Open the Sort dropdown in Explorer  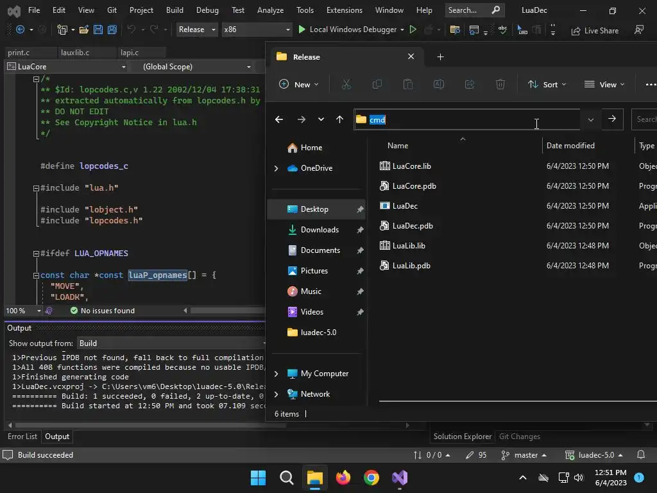click(x=547, y=84)
